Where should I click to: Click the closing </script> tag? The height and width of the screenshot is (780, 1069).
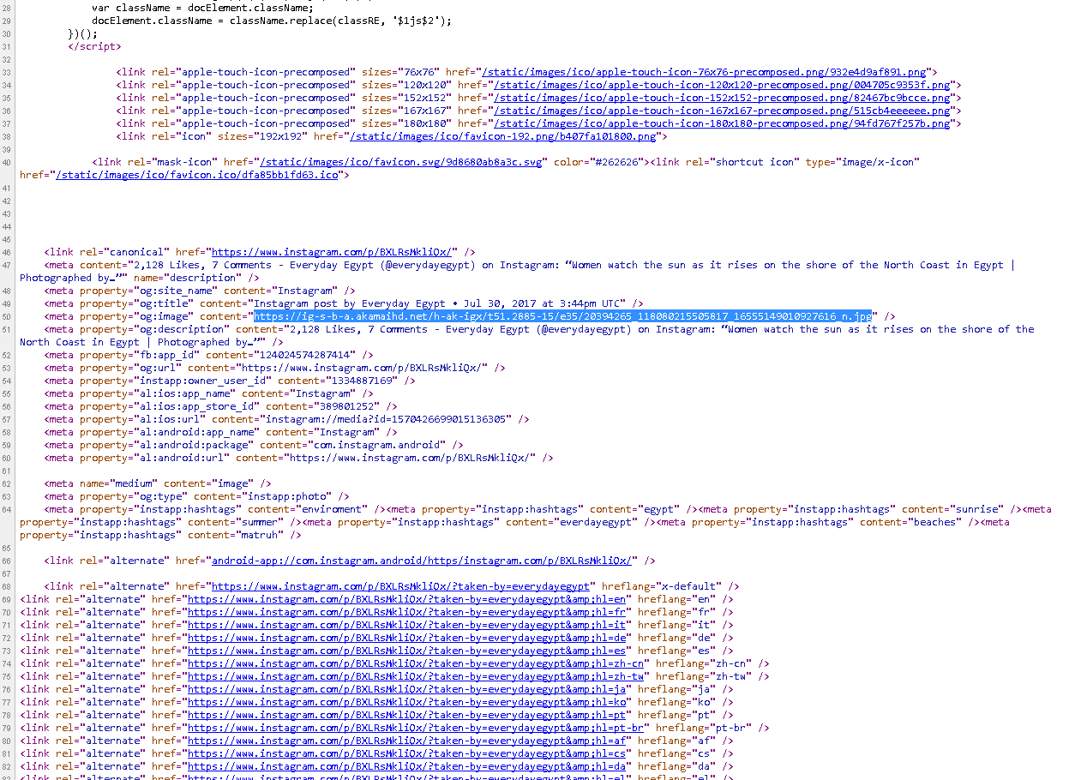(94, 46)
